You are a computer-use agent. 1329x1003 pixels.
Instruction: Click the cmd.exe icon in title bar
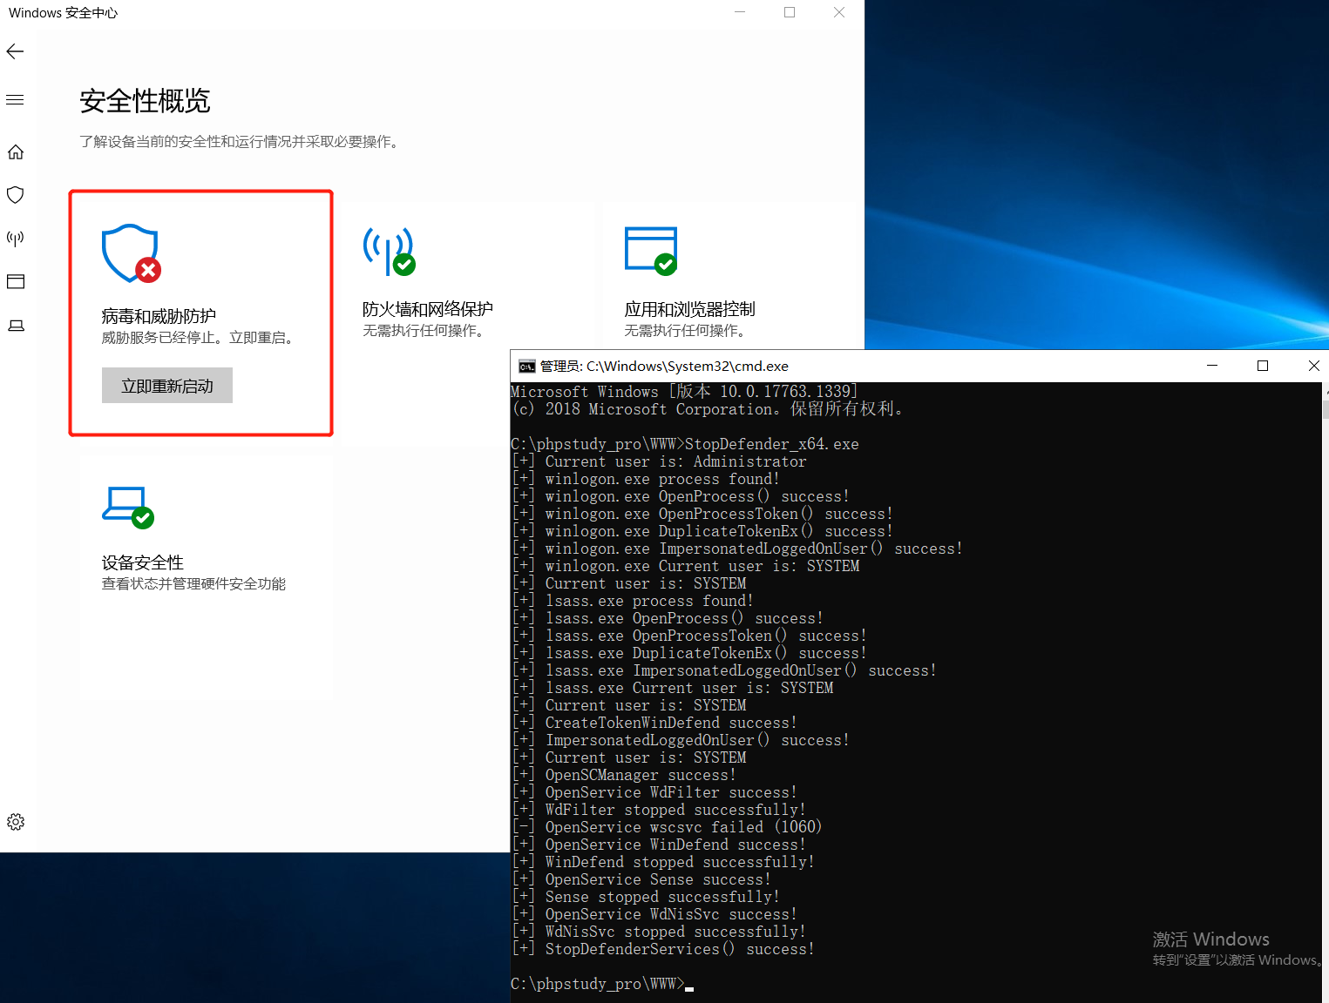click(526, 367)
